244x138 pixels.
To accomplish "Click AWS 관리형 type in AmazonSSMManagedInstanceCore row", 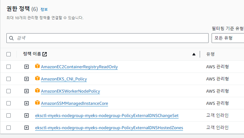I will [217, 103].
